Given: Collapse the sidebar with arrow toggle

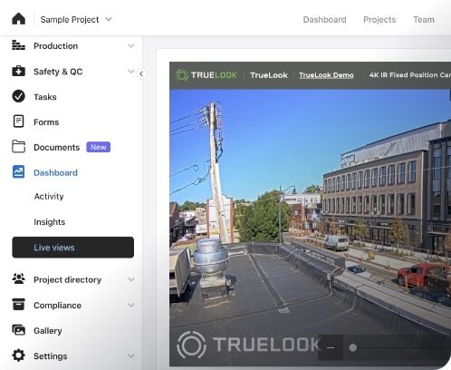Looking at the screenshot, I should [141, 73].
